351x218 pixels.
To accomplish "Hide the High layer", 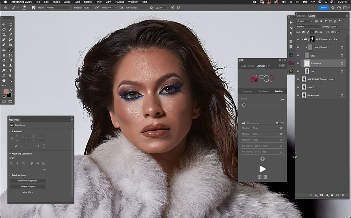I will pyautogui.click(x=298, y=55).
